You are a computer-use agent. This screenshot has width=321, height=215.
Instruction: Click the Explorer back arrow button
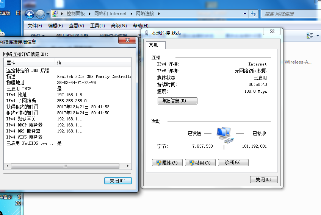[x=30, y=14]
